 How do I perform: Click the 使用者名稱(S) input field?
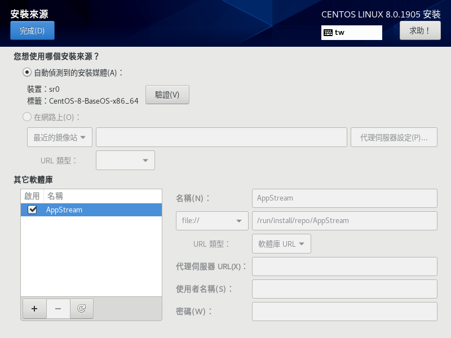coord(344,289)
